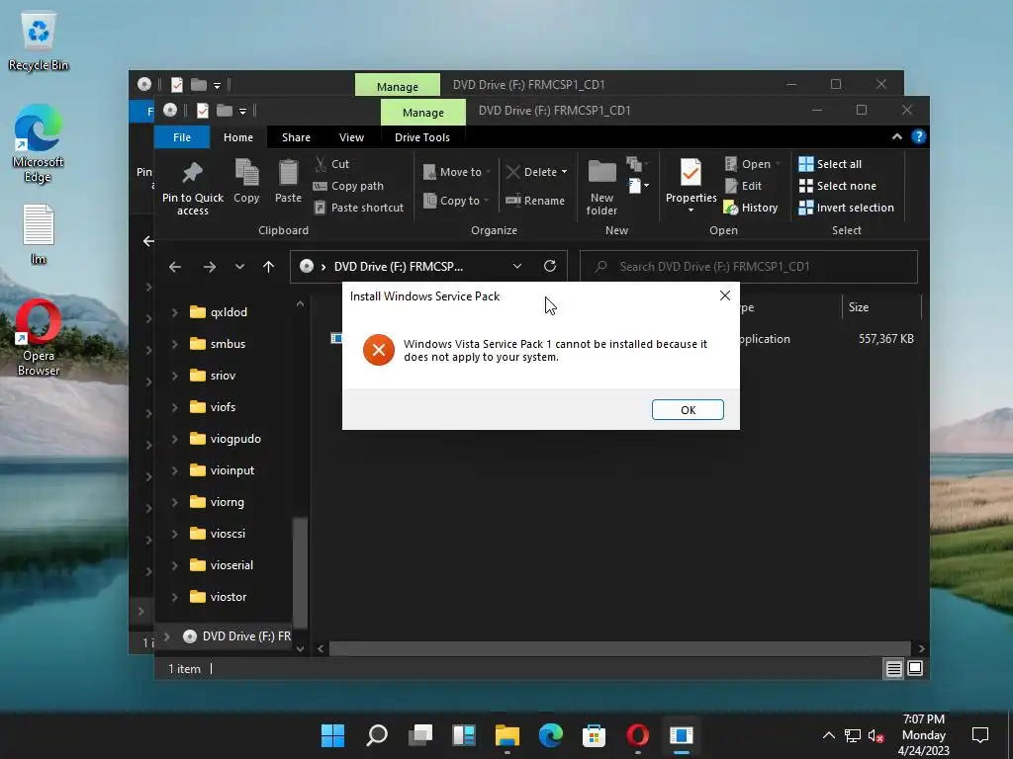Click the address bar path DVD Drive (F:)
Screen dimensions: 1013x759
(398, 267)
